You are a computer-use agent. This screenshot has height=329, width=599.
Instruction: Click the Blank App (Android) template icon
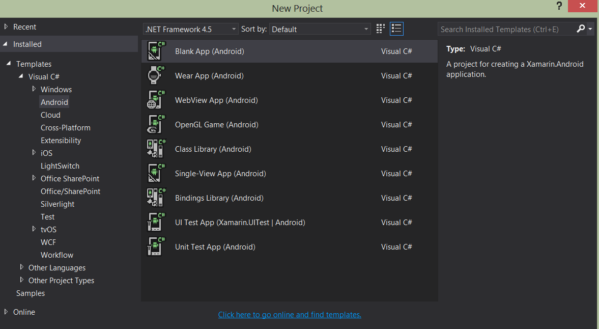[x=156, y=51]
